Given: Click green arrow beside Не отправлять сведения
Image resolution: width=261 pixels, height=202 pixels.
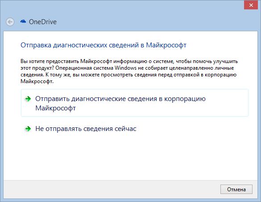Looking at the screenshot, I should (x=28, y=129).
